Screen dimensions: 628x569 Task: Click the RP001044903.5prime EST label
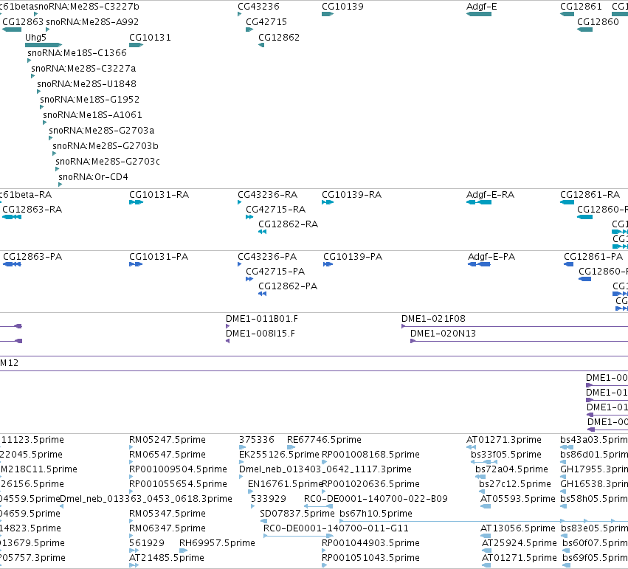click(x=371, y=543)
